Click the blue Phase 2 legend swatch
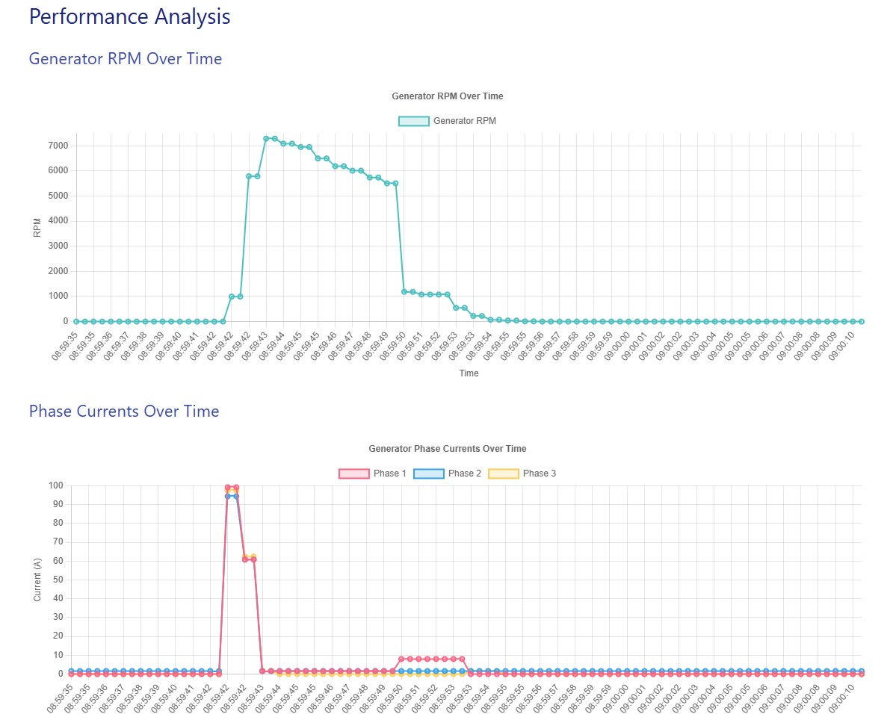Viewport: 896px width, 714px height. 429,474
